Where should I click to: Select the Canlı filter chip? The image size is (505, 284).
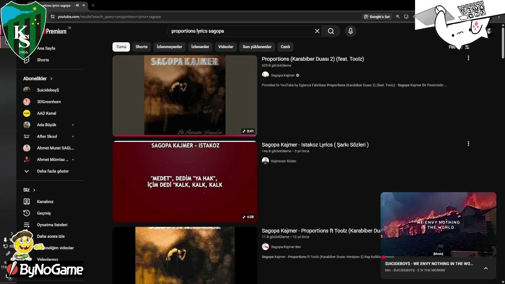coord(285,47)
